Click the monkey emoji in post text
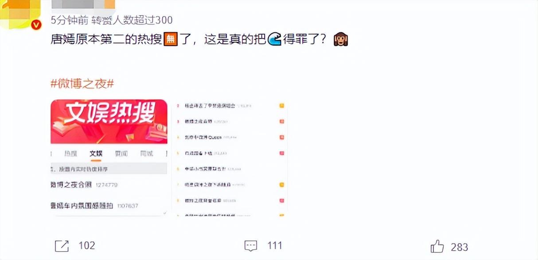The image size is (538, 260). [340, 39]
